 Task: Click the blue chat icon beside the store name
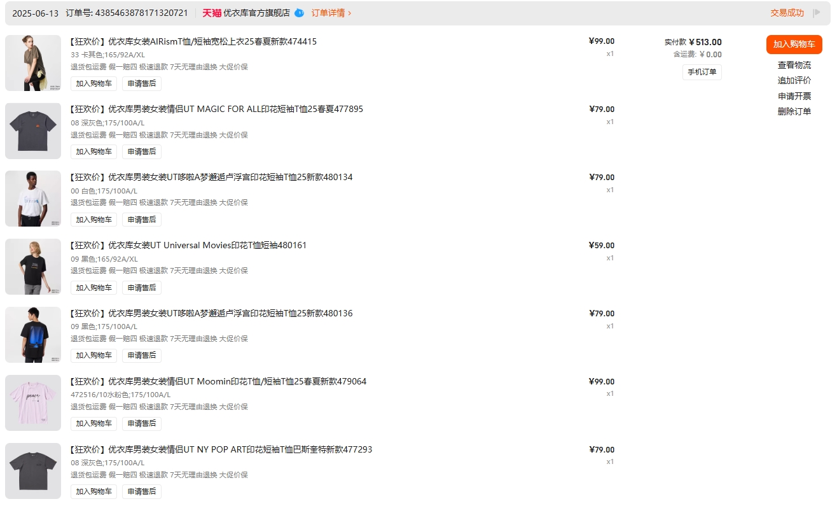[299, 13]
